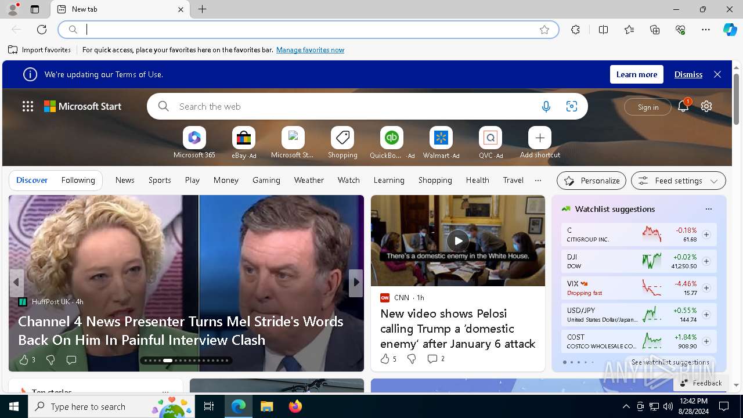This screenshot has height=418, width=743.
Task: Close the Terms of Use banner X
Action: [x=717, y=74]
